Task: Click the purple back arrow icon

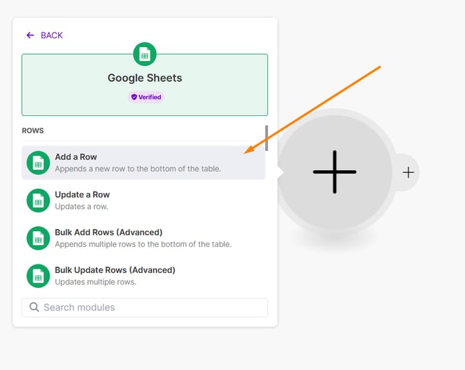Action: (30, 35)
